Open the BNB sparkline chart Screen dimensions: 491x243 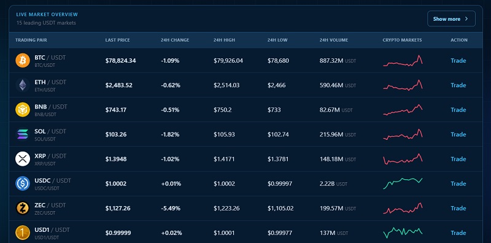click(403, 110)
